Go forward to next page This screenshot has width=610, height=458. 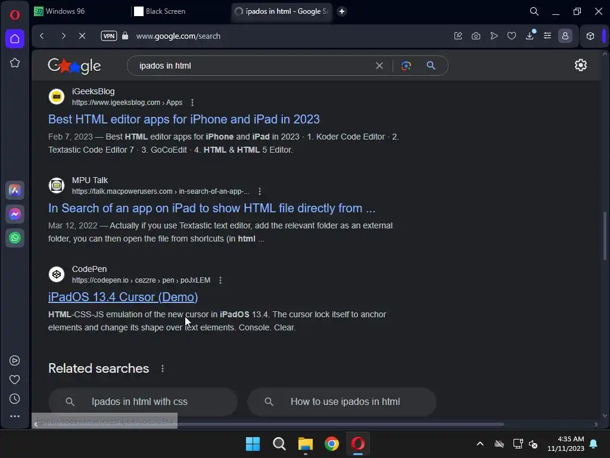click(63, 36)
